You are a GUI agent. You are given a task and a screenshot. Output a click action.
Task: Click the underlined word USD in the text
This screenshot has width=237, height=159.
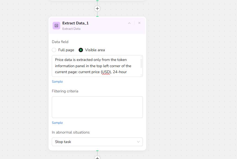coord(105,72)
